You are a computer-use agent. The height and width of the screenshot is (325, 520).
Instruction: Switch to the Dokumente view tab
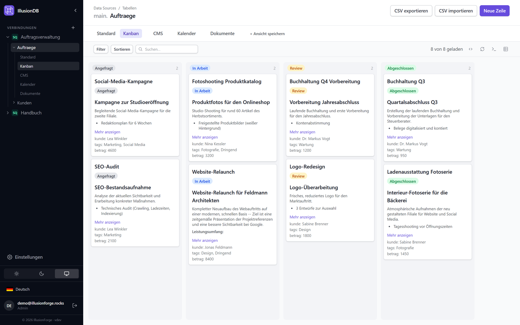(222, 33)
